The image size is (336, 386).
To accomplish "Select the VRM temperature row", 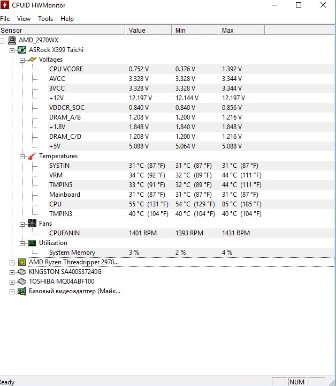I will pos(192,175).
